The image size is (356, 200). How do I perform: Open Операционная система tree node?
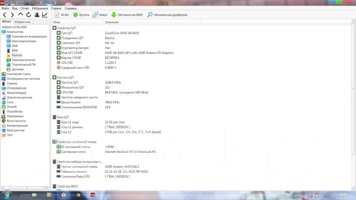[x=23, y=79]
